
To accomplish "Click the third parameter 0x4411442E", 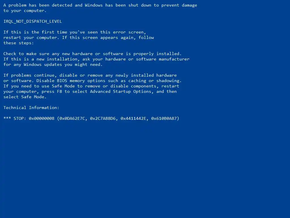I will pyautogui.click(x=133, y=118).
